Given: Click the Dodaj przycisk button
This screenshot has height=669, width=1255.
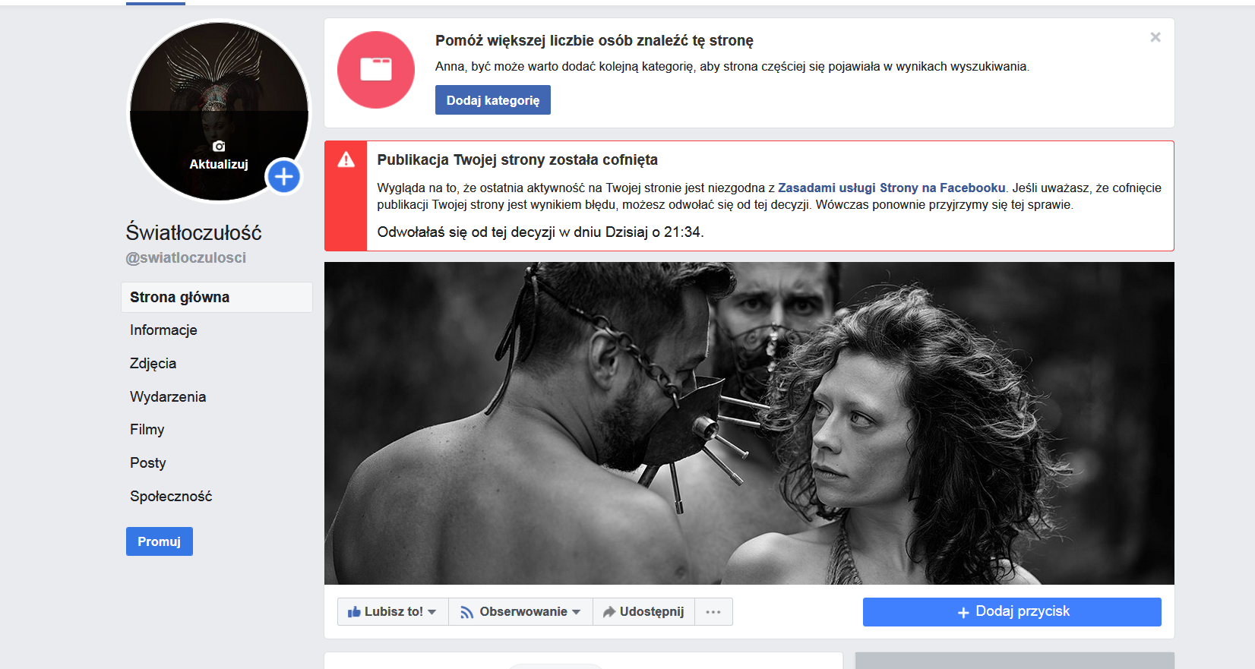Looking at the screenshot, I should click(1011, 612).
